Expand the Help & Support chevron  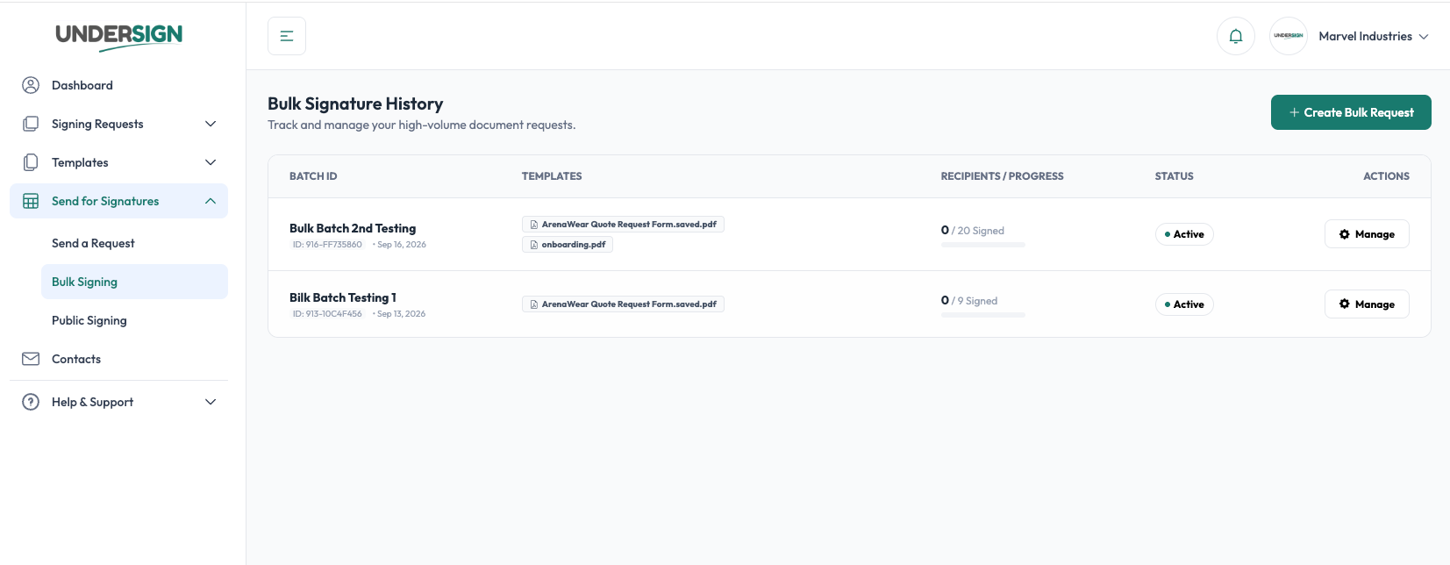(x=211, y=402)
